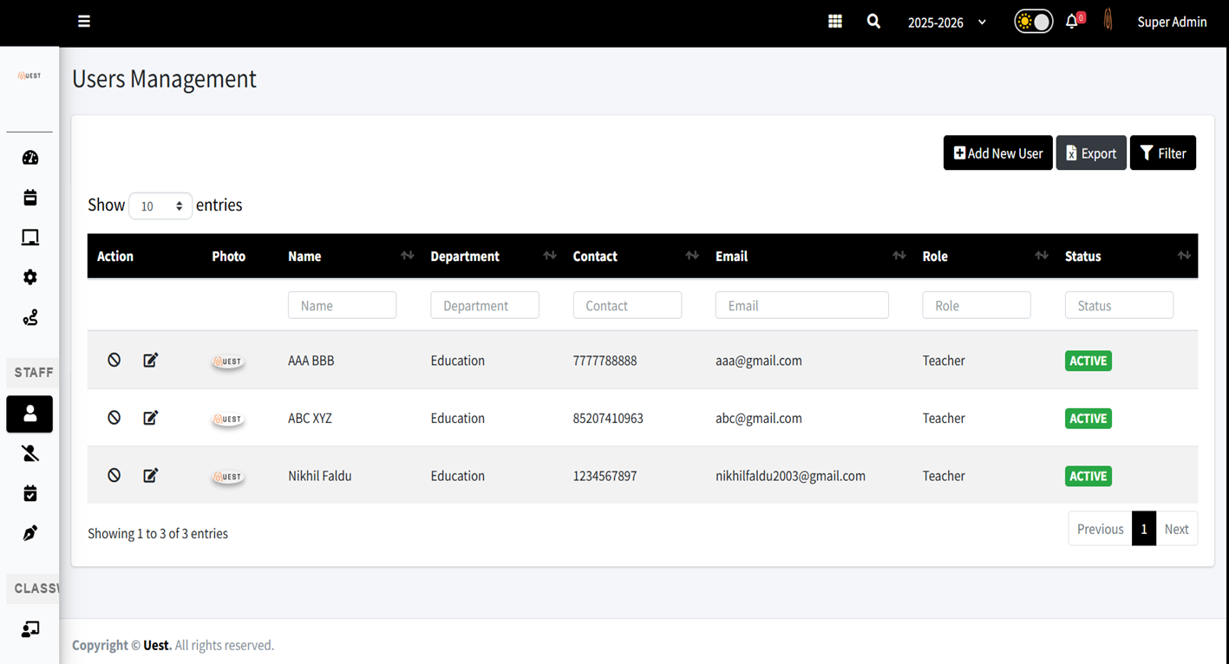Focus the Role filter field
This screenshot has height=664, width=1229.
977,305
